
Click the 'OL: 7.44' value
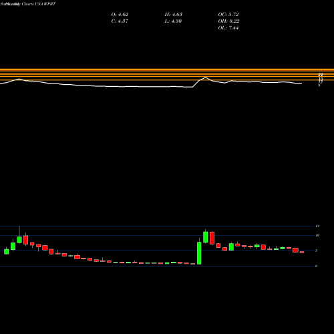pos(228,28)
